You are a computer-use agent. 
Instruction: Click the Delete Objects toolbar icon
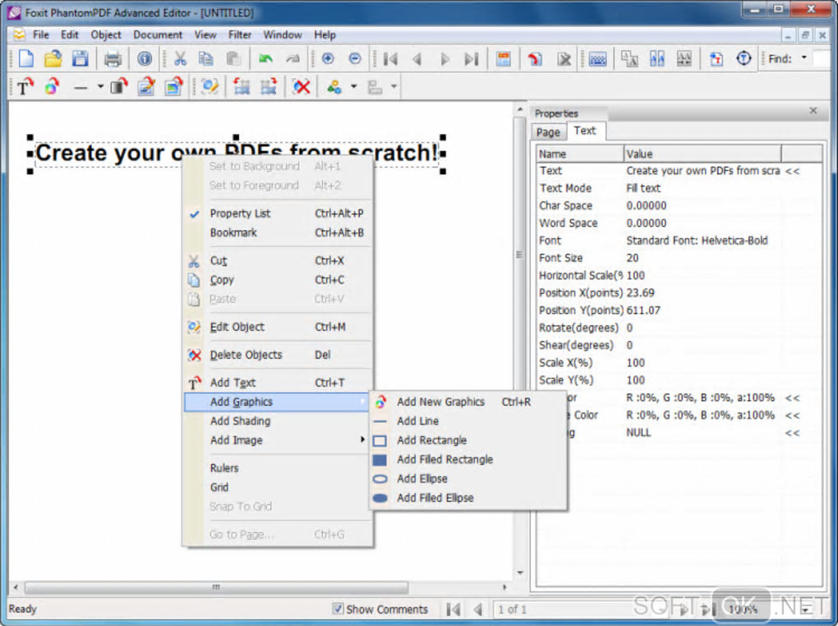tap(302, 87)
